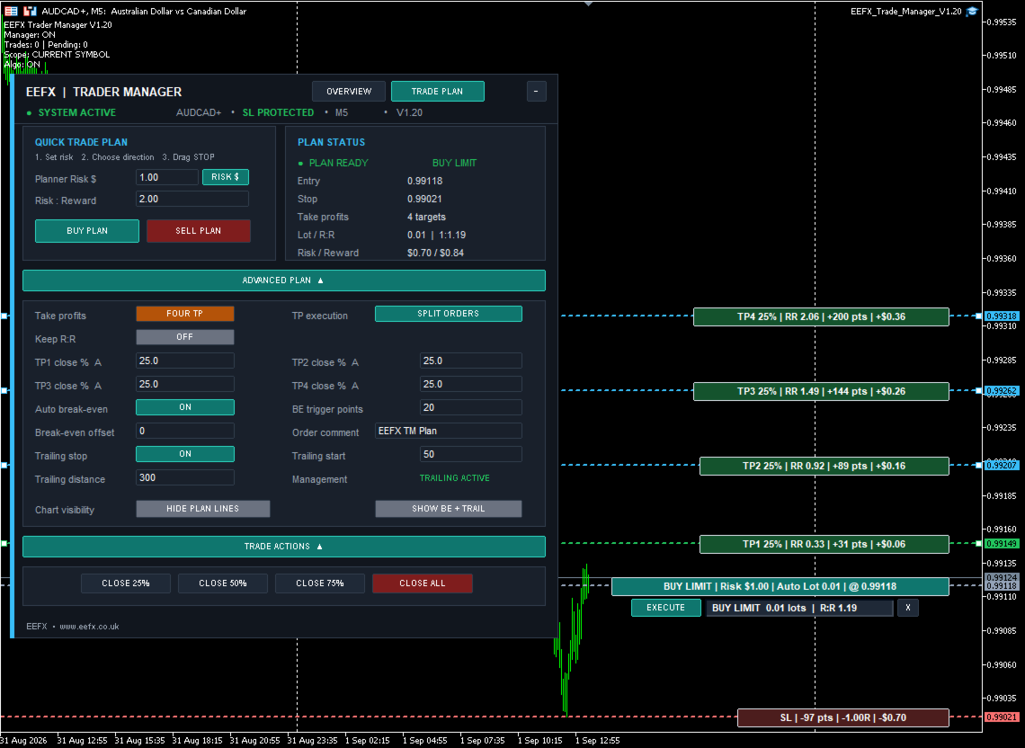Change the FOUR TP take profits selector
This screenshot has height=748, width=1025.
(185, 314)
